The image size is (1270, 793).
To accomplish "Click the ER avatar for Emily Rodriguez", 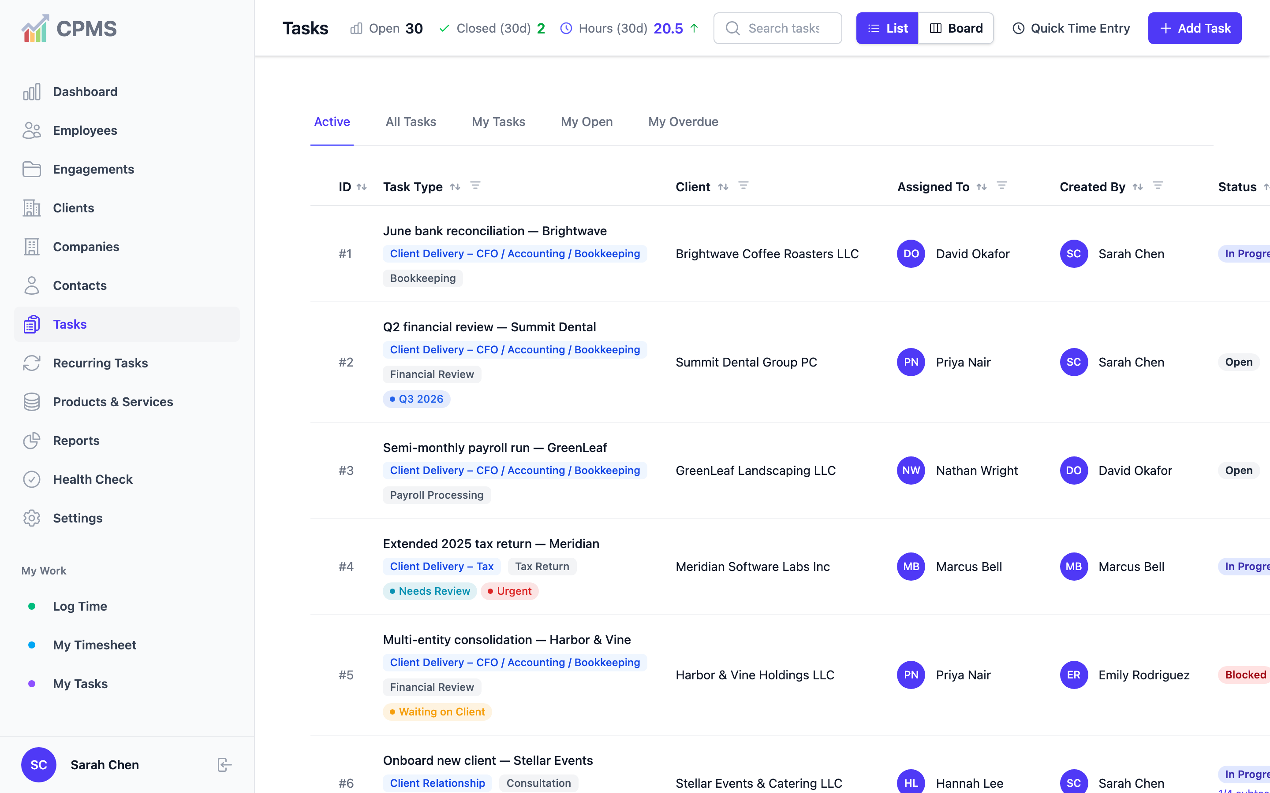I will [1074, 675].
